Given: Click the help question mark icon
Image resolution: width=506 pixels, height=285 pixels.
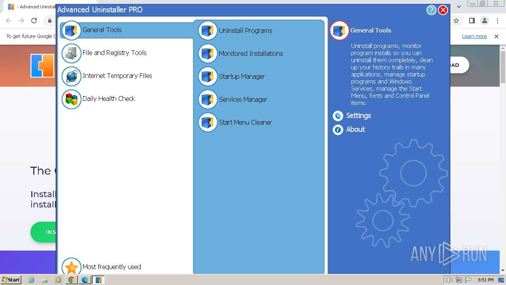Looking at the screenshot, I should pos(431,10).
